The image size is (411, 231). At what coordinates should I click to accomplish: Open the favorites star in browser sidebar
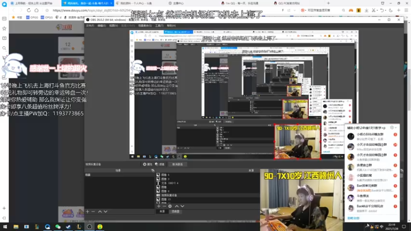point(4,28)
